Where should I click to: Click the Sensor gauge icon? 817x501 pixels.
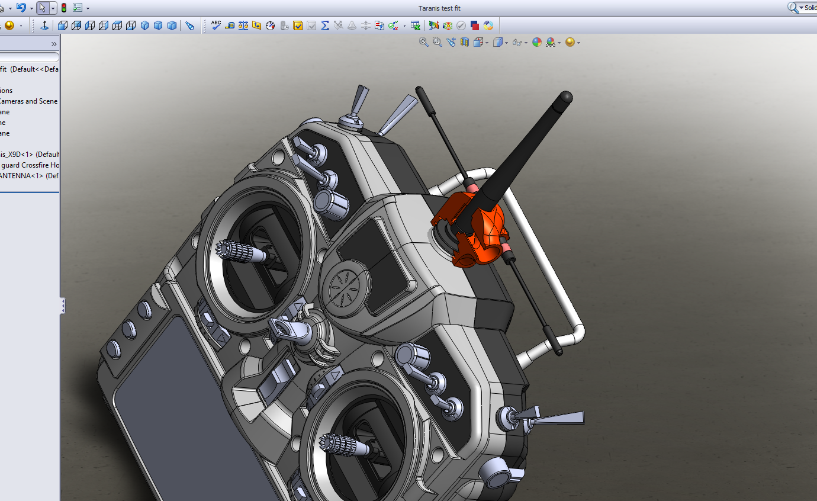tap(270, 25)
